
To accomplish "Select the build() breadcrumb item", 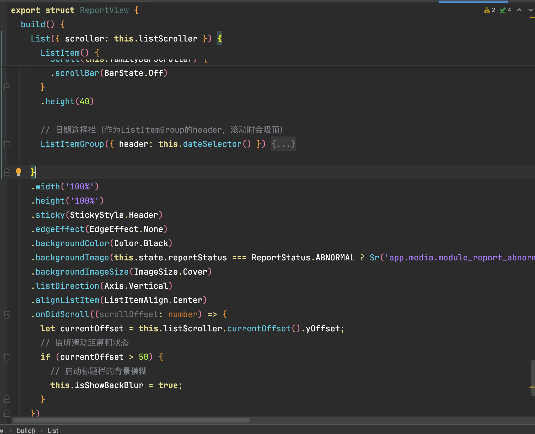I will [26, 430].
